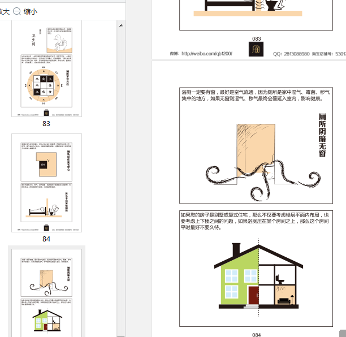Click the paragraph starting 浴厕一定要有窗
Viewport: 346px width, 337px height.
point(256,96)
